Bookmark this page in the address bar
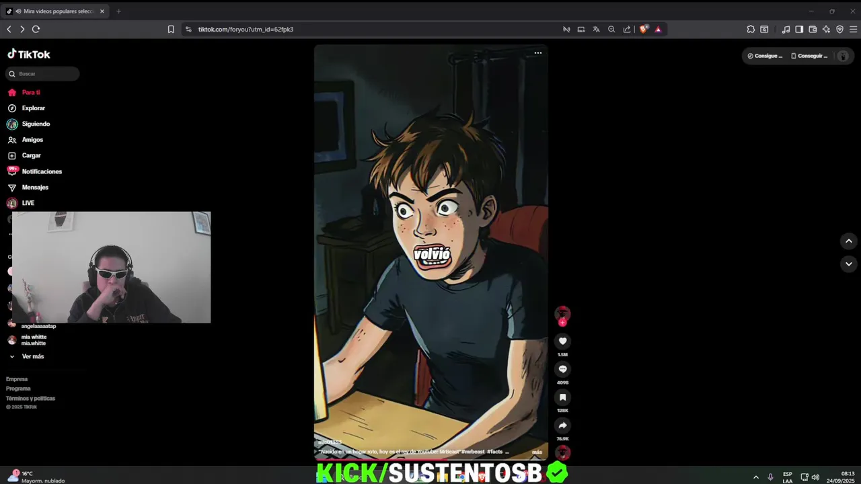Viewport: 861px width, 484px height. pyautogui.click(x=171, y=30)
